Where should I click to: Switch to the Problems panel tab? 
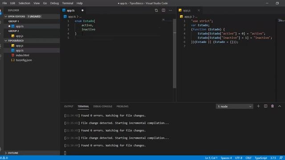tap(122, 107)
